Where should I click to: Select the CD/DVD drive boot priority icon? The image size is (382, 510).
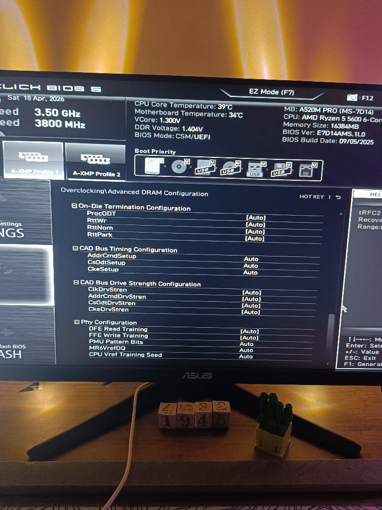180,167
